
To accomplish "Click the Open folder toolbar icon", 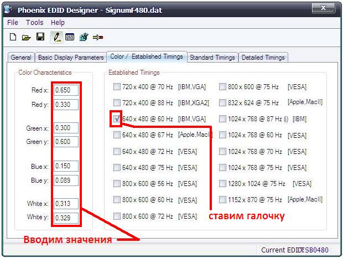I will pyautogui.click(x=26, y=37).
